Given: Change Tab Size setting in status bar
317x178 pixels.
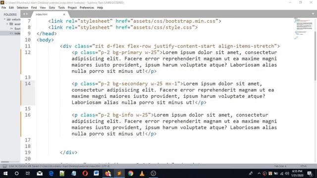Looking at the screenshot, I should [x=280, y=166].
